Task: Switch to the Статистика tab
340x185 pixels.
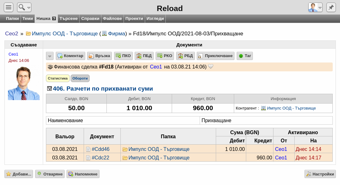Action: click(x=58, y=78)
